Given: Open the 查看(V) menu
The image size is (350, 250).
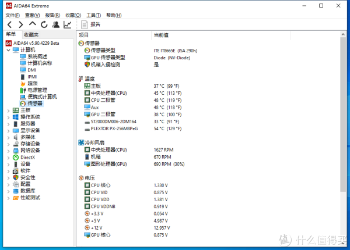Looking at the screenshot, I should (32, 15).
